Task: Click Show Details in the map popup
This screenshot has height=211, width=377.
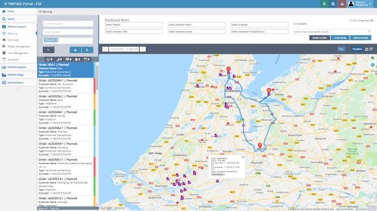Action: (x=218, y=174)
